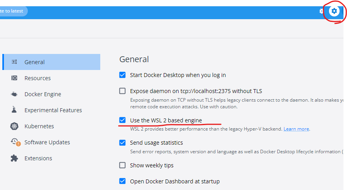Enable Show weekly tips checkbox

point(122,165)
